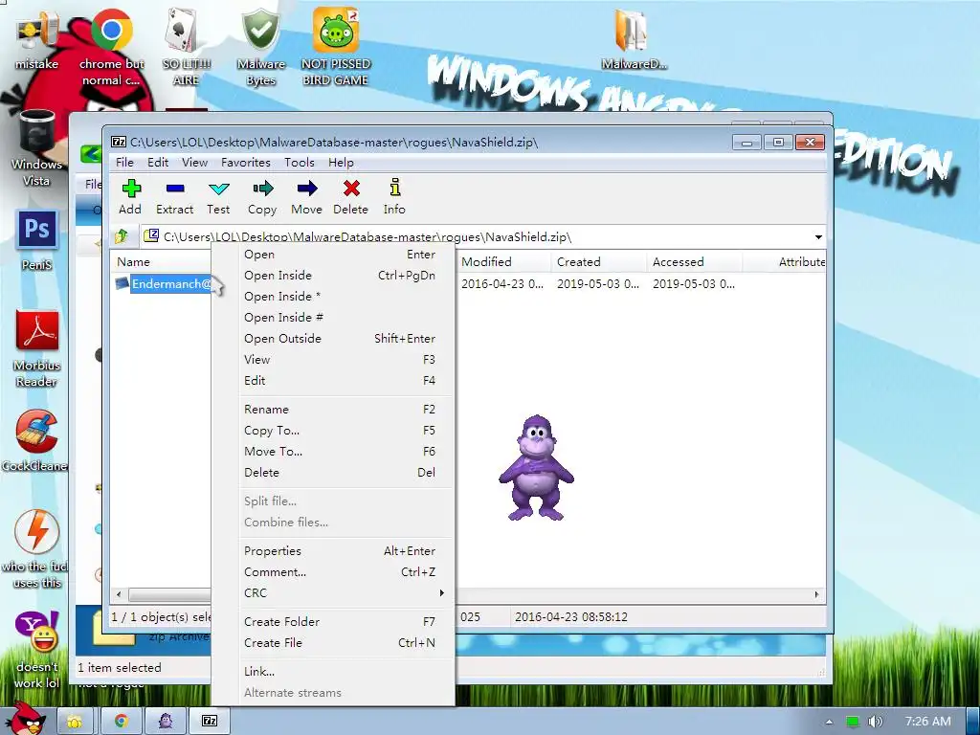Viewport: 980px width, 735px height.
Task: Expand the address path dropdown arrow
Action: pyautogui.click(x=818, y=237)
